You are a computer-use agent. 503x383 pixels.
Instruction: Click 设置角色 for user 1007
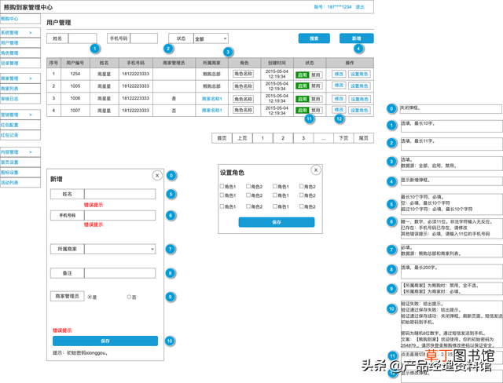click(x=359, y=110)
